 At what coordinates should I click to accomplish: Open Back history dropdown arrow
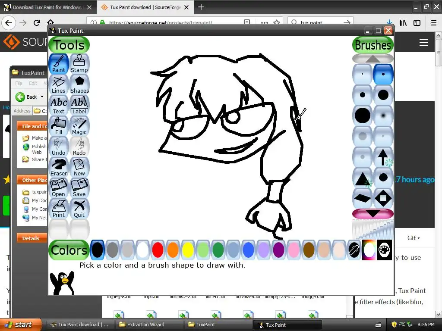coord(42,97)
